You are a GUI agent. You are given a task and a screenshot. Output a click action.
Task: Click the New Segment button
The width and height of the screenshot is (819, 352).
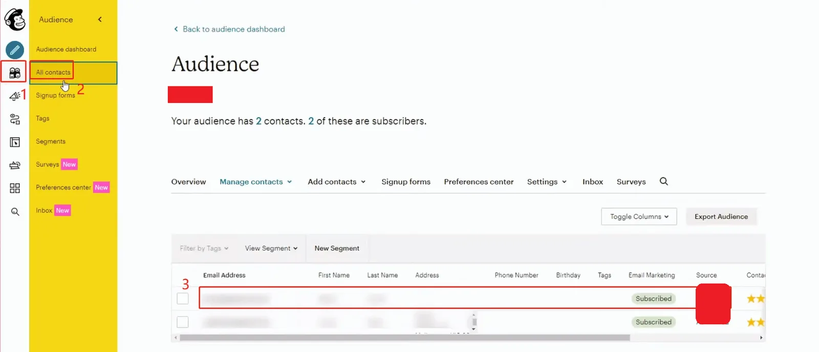pyautogui.click(x=337, y=248)
